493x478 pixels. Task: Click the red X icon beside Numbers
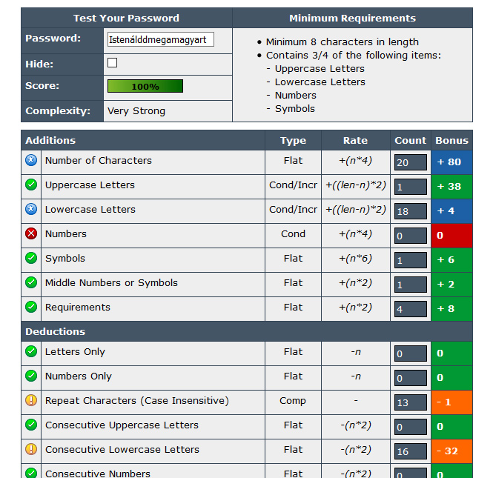pos(31,233)
